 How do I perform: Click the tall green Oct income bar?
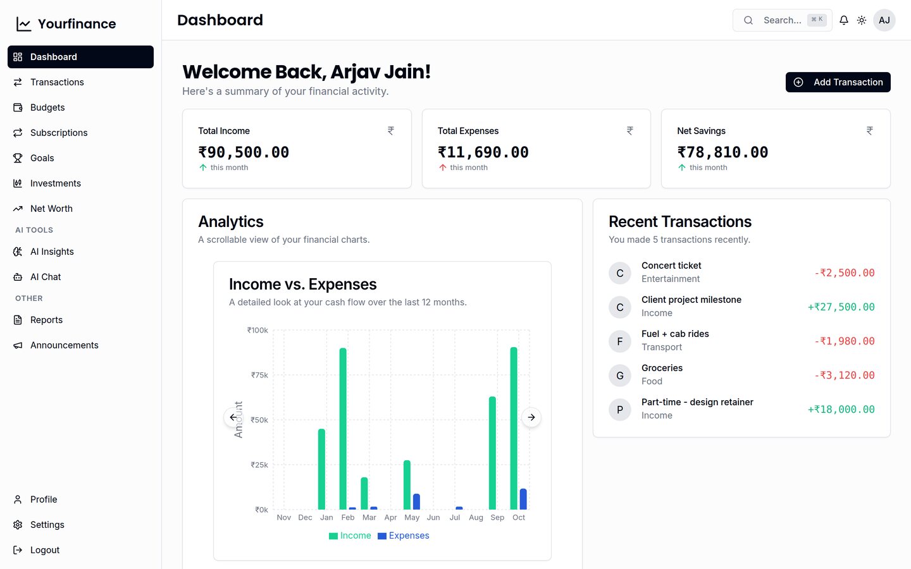point(514,428)
